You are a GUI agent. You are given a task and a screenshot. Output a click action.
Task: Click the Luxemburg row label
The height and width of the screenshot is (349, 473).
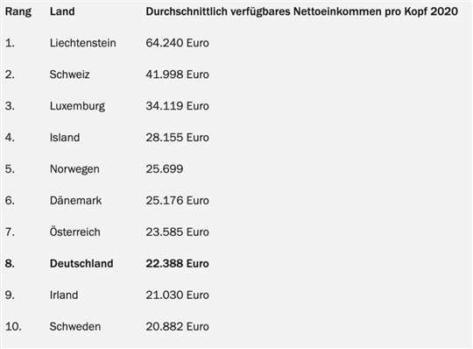pos(78,106)
